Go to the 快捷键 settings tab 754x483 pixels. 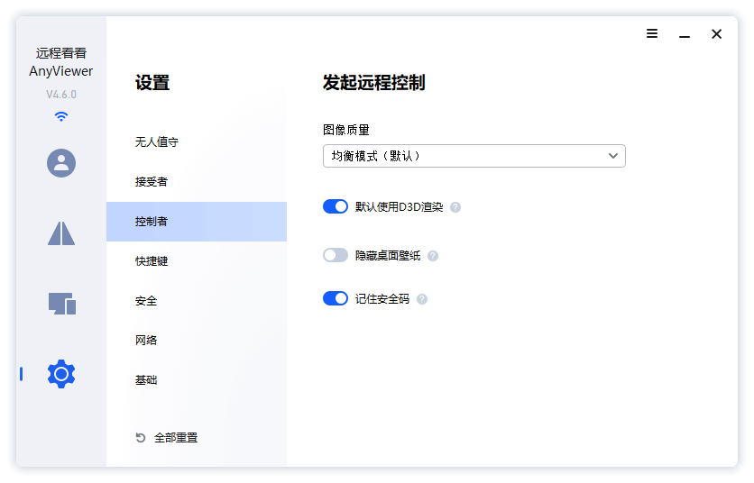(152, 261)
